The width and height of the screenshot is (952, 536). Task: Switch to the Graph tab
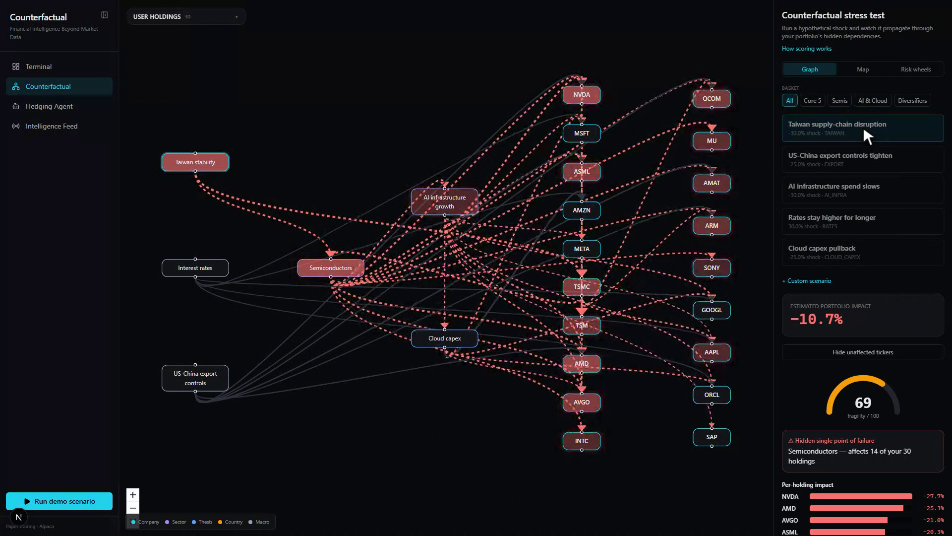click(x=810, y=69)
